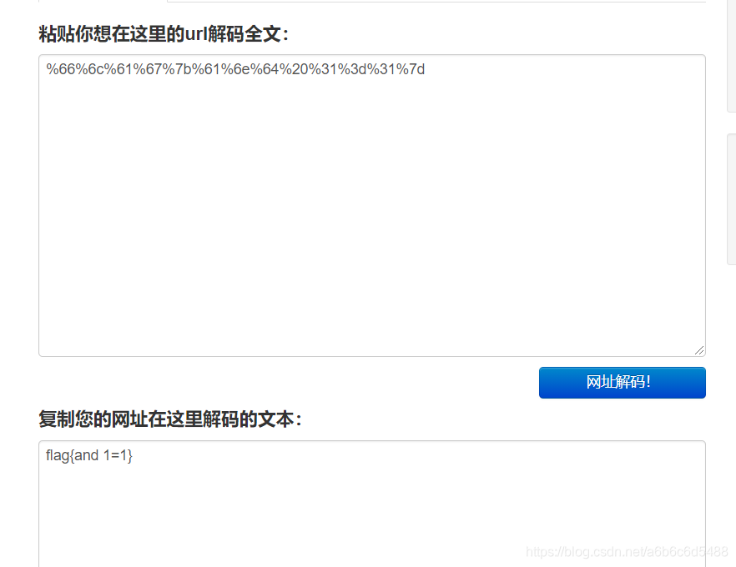
Task: Click the heading 复制您的网址在这里解码的文本
Action: (170, 419)
